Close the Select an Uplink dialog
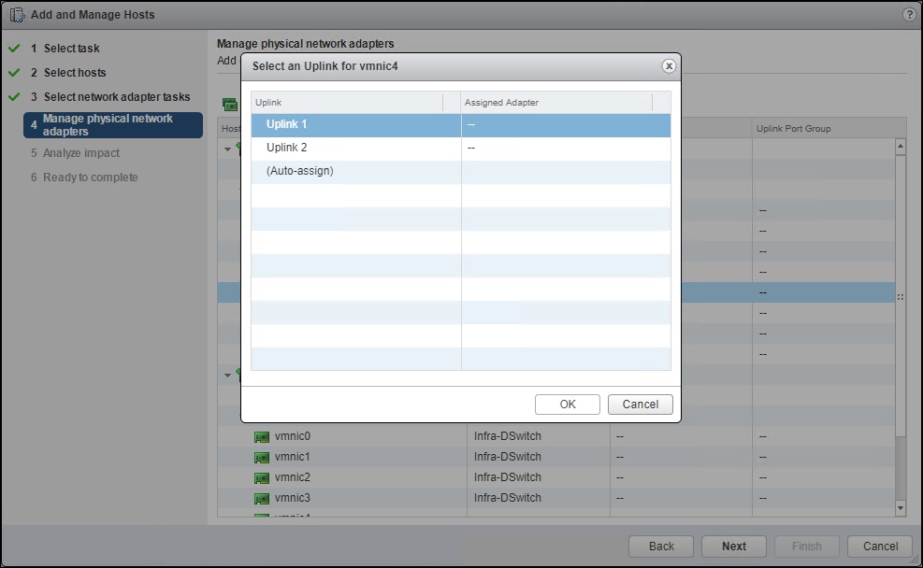 [x=669, y=65]
